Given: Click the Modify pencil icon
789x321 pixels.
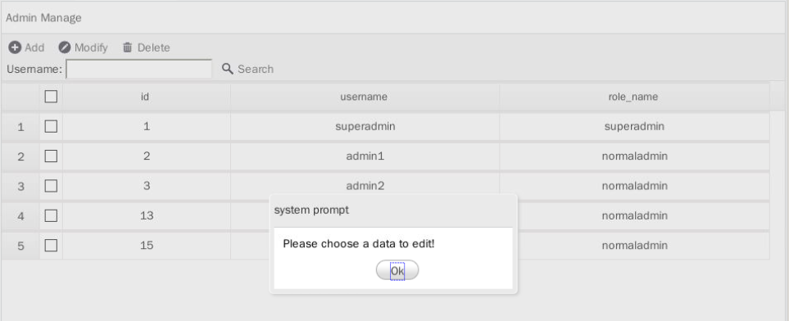Looking at the screenshot, I should click(65, 47).
